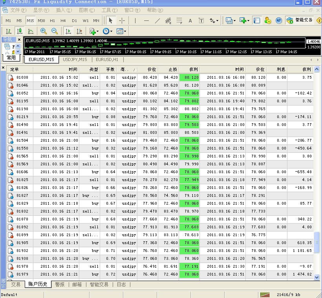The height and width of the screenshot is (298, 322).
Task: Open the 邮箱 terminal tab
Action: (77, 284)
